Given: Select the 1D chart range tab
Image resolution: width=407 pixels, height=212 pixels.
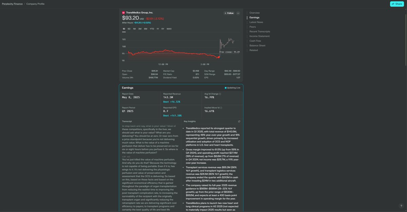Looking at the screenshot, I should coord(124,29).
